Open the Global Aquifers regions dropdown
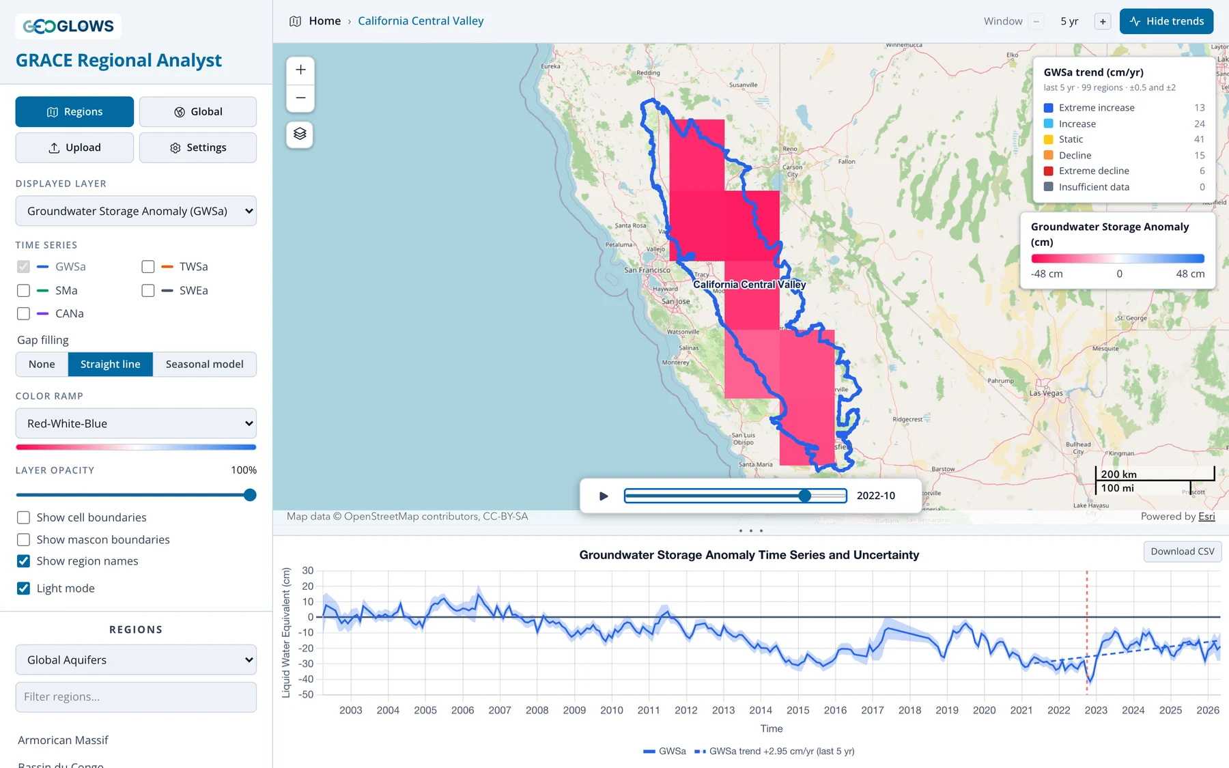 [x=136, y=659]
